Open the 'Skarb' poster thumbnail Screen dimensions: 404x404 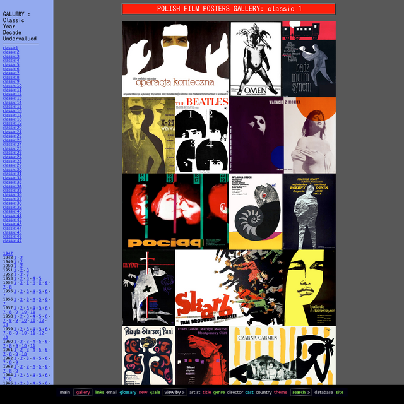point(229,288)
